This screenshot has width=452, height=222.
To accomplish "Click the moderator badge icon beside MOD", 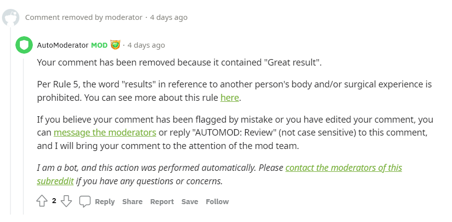I will 115,45.
